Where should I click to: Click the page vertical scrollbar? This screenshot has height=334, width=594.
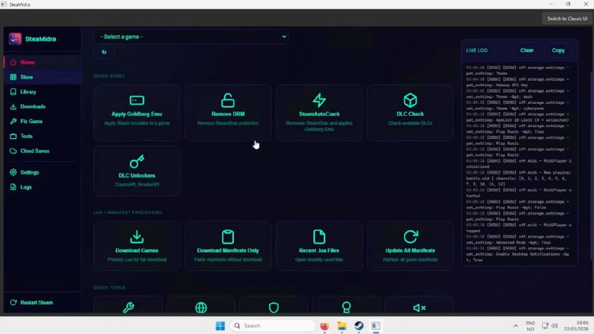click(x=591, y=166)
